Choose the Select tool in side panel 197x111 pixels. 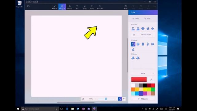(136, 18)
